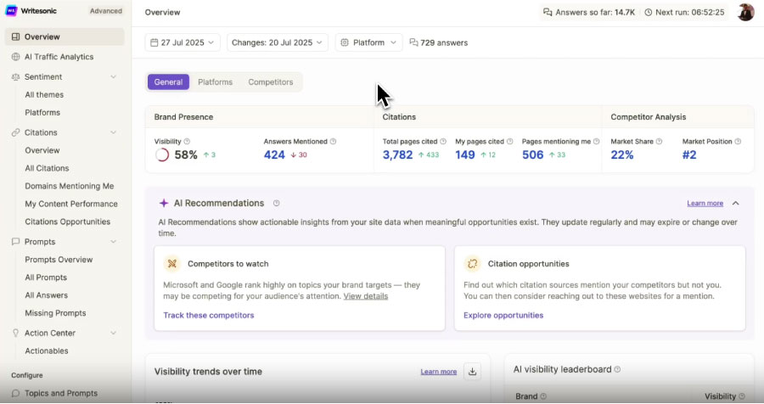
Task: Switch to the Competitors tab
Action: [x=270, y=82]
